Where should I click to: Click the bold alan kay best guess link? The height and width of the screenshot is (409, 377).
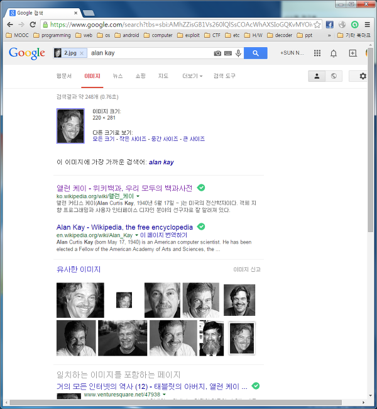coord(161,162)
